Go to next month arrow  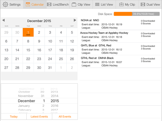coord(75,20)
